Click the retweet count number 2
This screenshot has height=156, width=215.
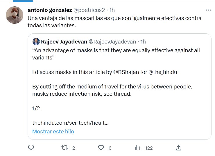click(74, 148)
